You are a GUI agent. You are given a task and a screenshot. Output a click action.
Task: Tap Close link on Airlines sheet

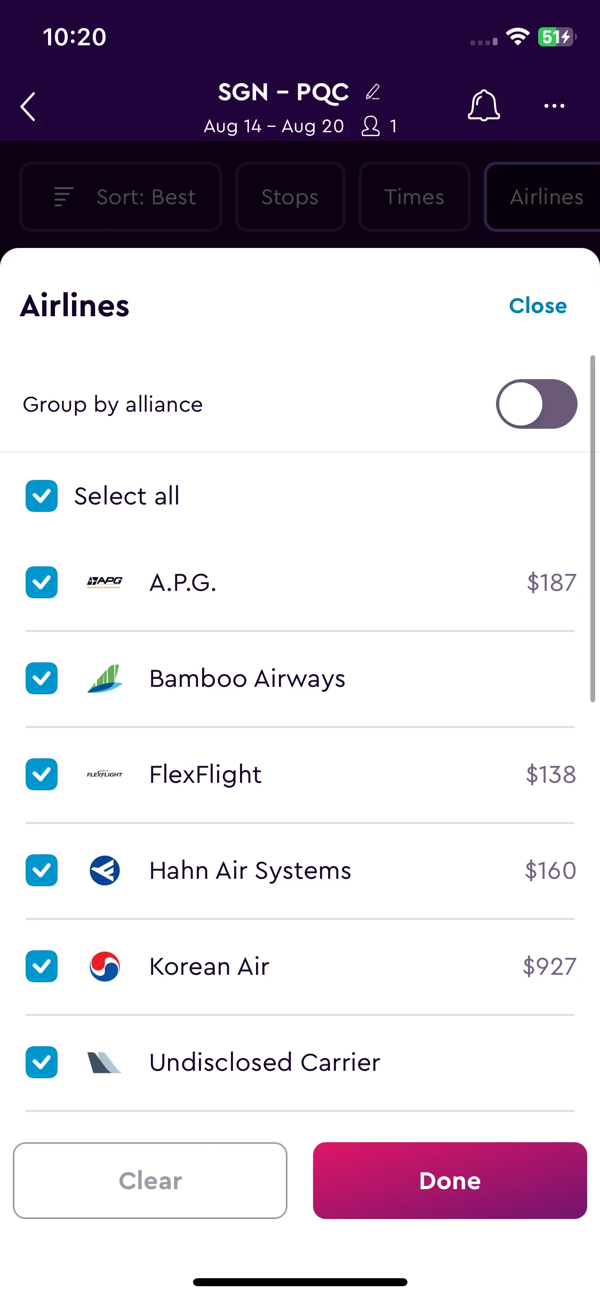tap(538, 306)
